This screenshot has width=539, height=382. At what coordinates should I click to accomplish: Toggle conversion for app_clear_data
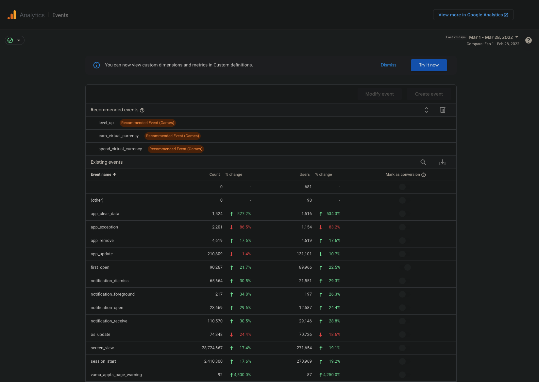click(x=402, y=214)
